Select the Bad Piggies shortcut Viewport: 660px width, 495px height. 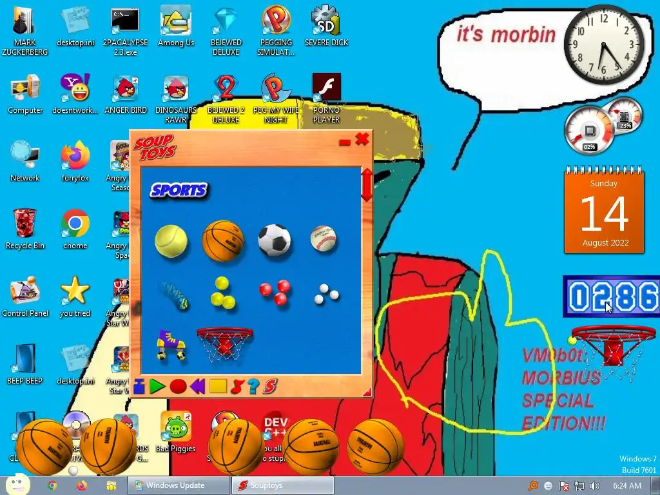coord(175,432)
